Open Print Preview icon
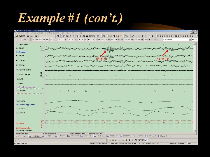Screen dimensions: 210x157 click(31, 36)
